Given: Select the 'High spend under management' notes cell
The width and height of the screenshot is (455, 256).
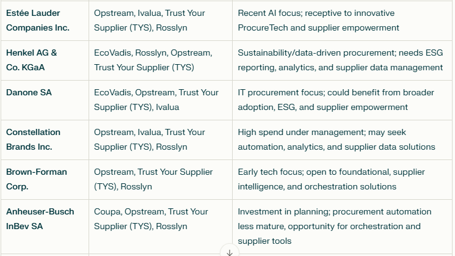Looking at the screenshot, I should point(336,139).
